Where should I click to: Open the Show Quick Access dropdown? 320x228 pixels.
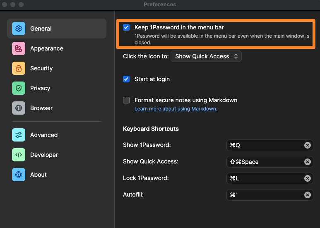pyautogui.click(x=206, y=56)
